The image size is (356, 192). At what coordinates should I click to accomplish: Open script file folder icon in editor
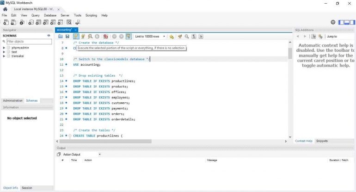pos(61,37)
